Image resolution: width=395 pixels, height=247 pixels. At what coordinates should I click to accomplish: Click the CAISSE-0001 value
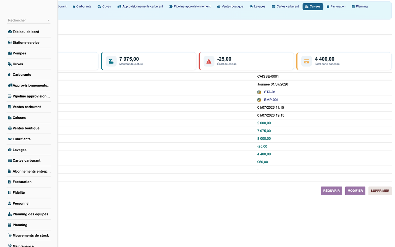tap(268, 76)
